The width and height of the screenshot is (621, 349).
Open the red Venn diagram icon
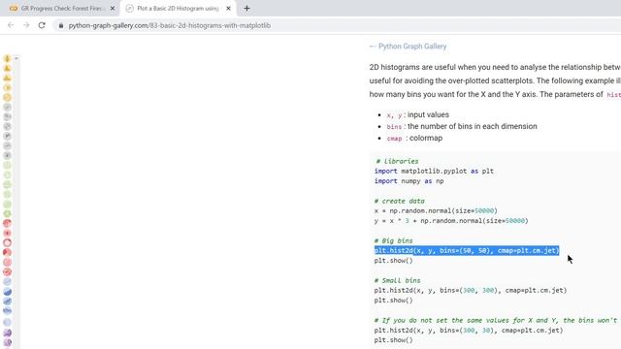click(x=7, y=233)
